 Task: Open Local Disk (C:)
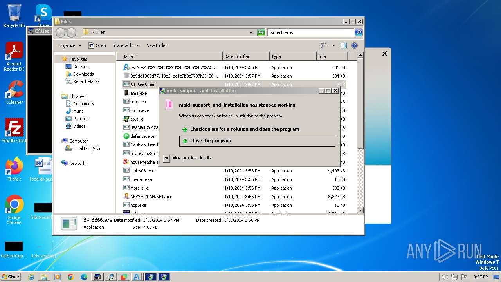point(86,148)
